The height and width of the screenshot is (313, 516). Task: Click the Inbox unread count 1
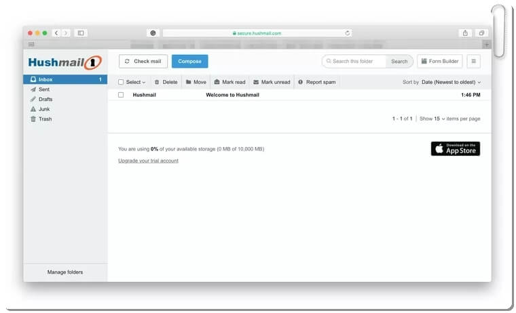[x=100, y=79]
